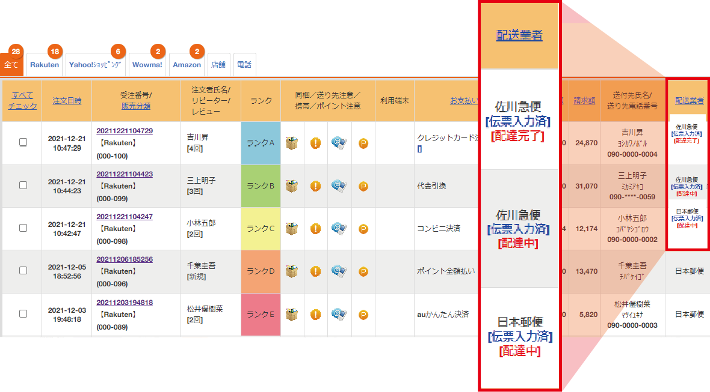The height and width of the screenshot is (392, 710).
Task: Click point P icon in 三上明子 row
Action: [x=363, y=186]
